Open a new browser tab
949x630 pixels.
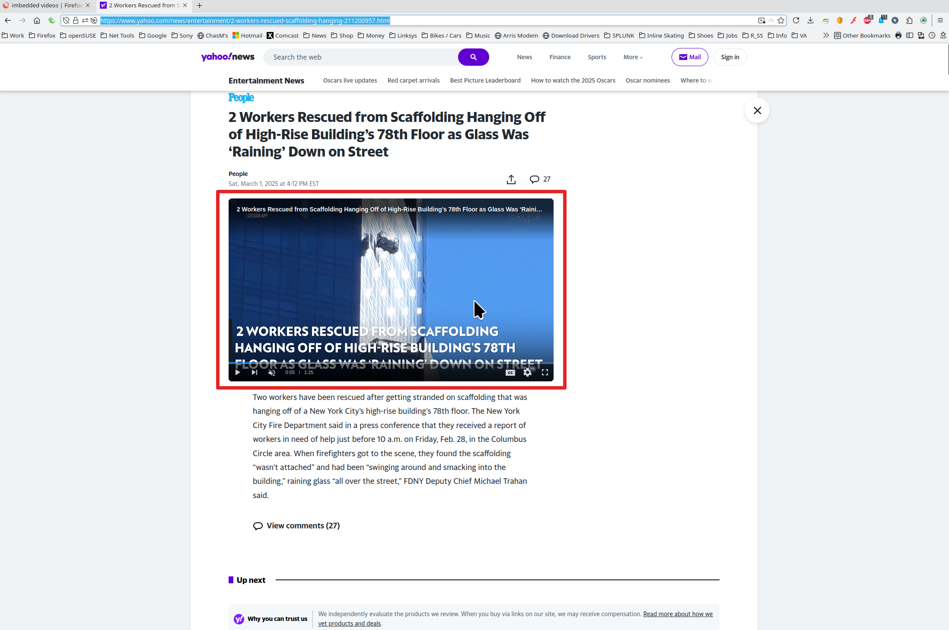[200, 6]
